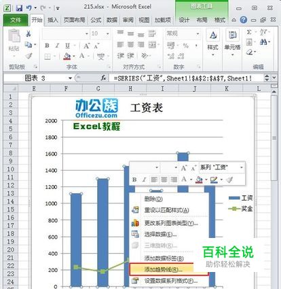Screen dimensions: 281x289
Task: Click the ribbon fill color paint bucket
Action: (67, 56)
